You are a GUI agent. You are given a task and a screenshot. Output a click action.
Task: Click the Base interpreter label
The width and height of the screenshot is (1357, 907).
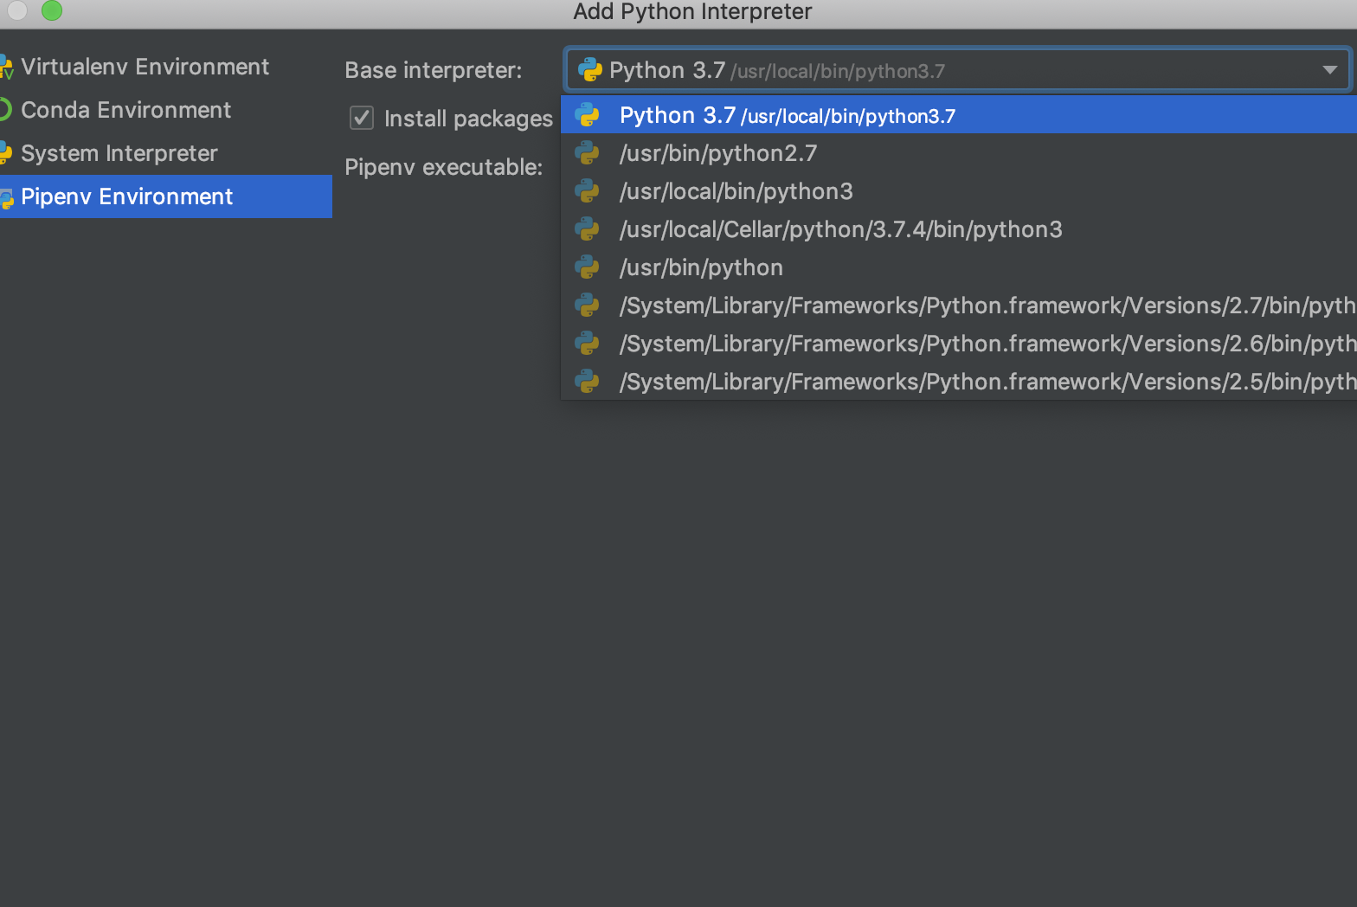pos(434,70)
